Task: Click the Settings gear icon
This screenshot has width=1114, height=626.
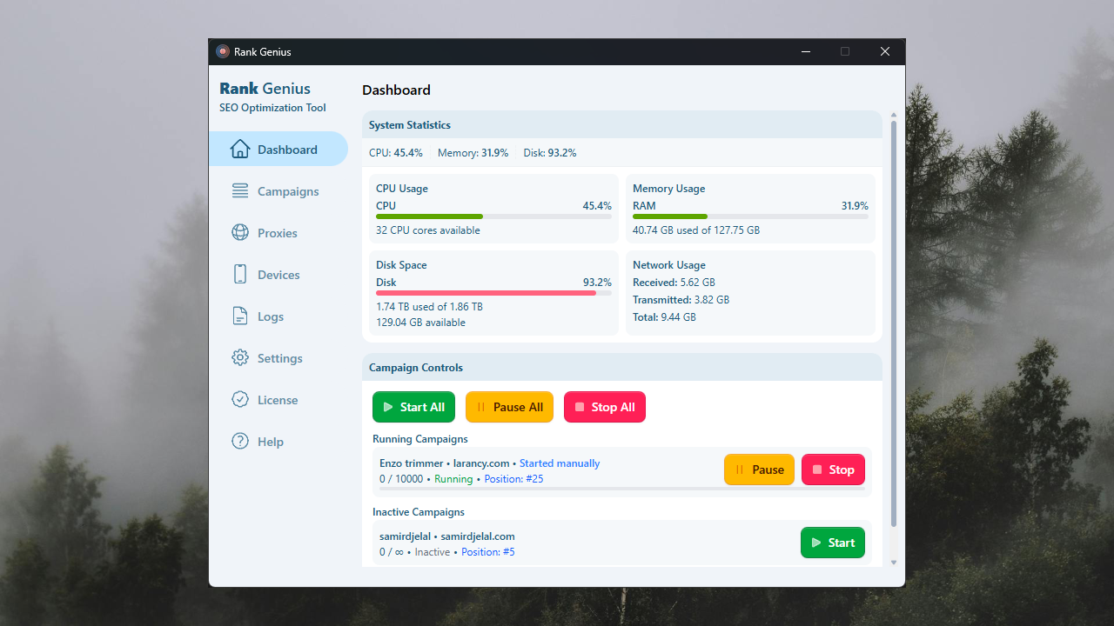Action: click(240, 358)
